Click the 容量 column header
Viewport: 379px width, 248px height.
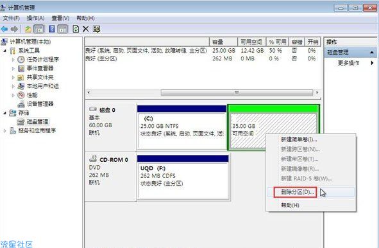[223, 42]
